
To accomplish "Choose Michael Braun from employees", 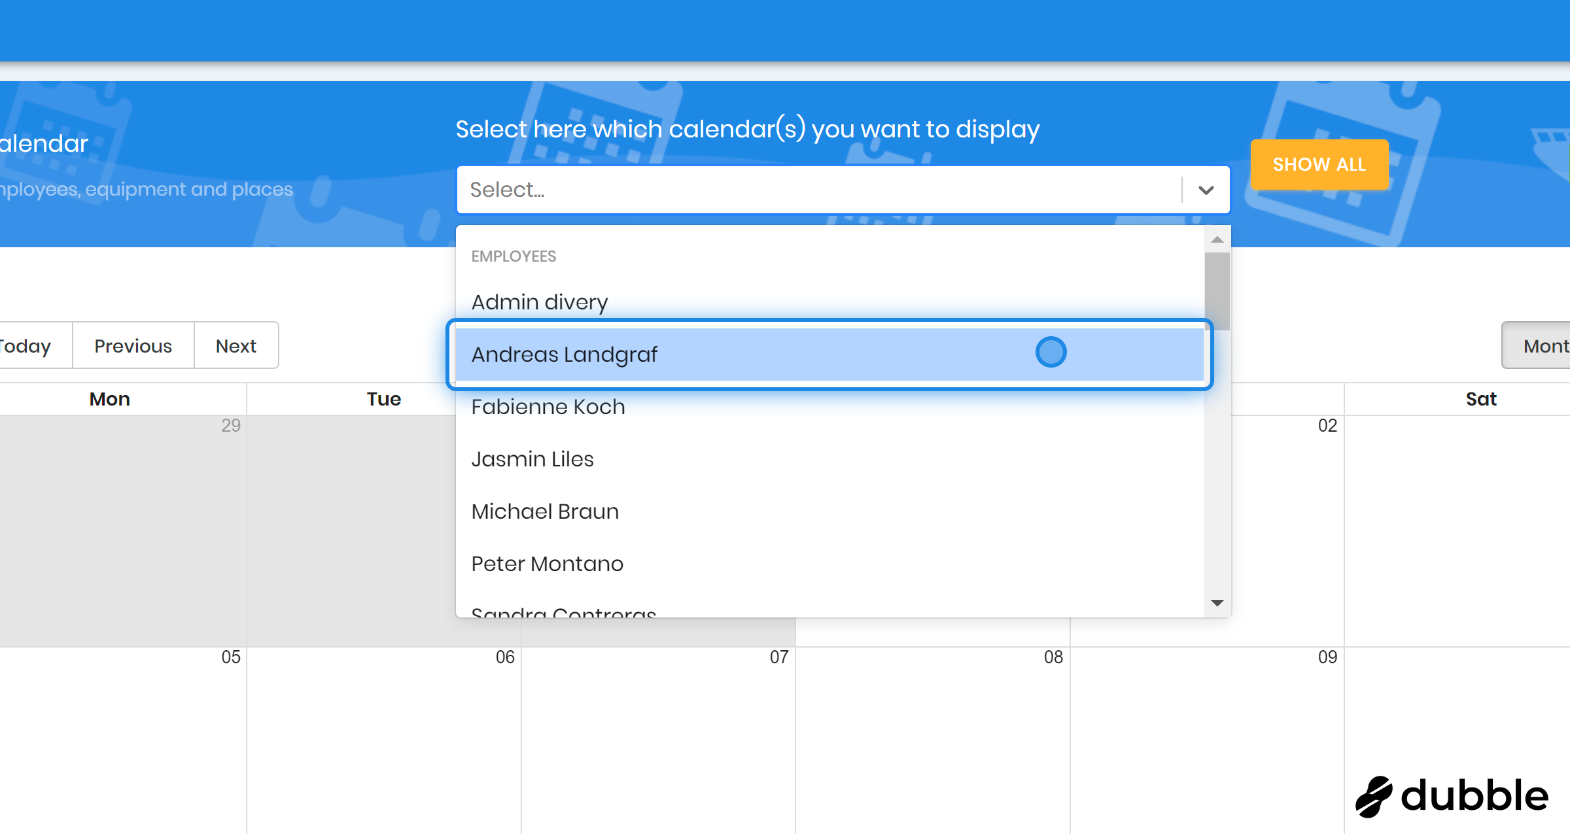I will coord(829,511).
